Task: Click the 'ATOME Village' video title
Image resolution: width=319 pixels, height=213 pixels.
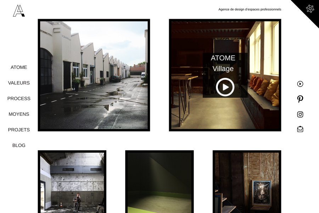Action: 223,64
